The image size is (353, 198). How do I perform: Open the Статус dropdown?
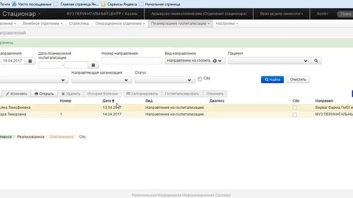click(x=165, y=80)
